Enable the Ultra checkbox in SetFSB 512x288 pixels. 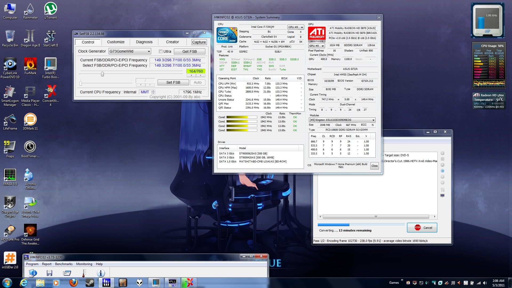(161, 51)
